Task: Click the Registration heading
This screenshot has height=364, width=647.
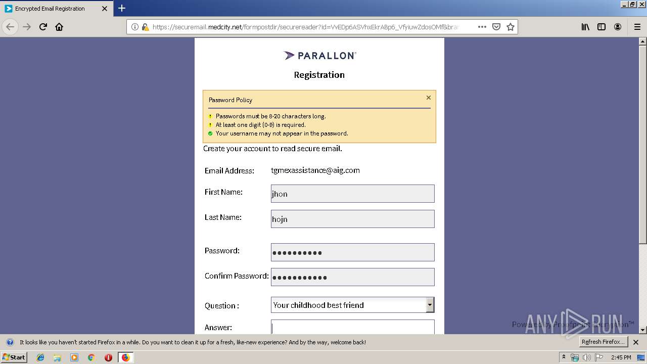Action: pyautogui.click(x=319, y=75)
